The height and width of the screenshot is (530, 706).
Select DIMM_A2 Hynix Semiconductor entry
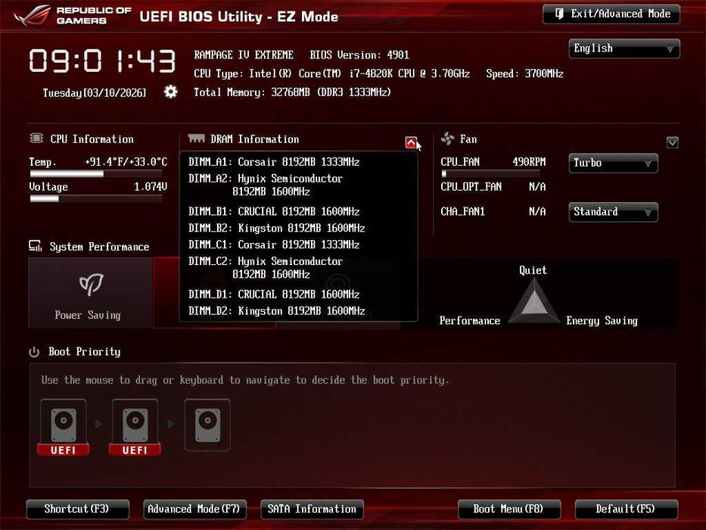click(266, 185)
